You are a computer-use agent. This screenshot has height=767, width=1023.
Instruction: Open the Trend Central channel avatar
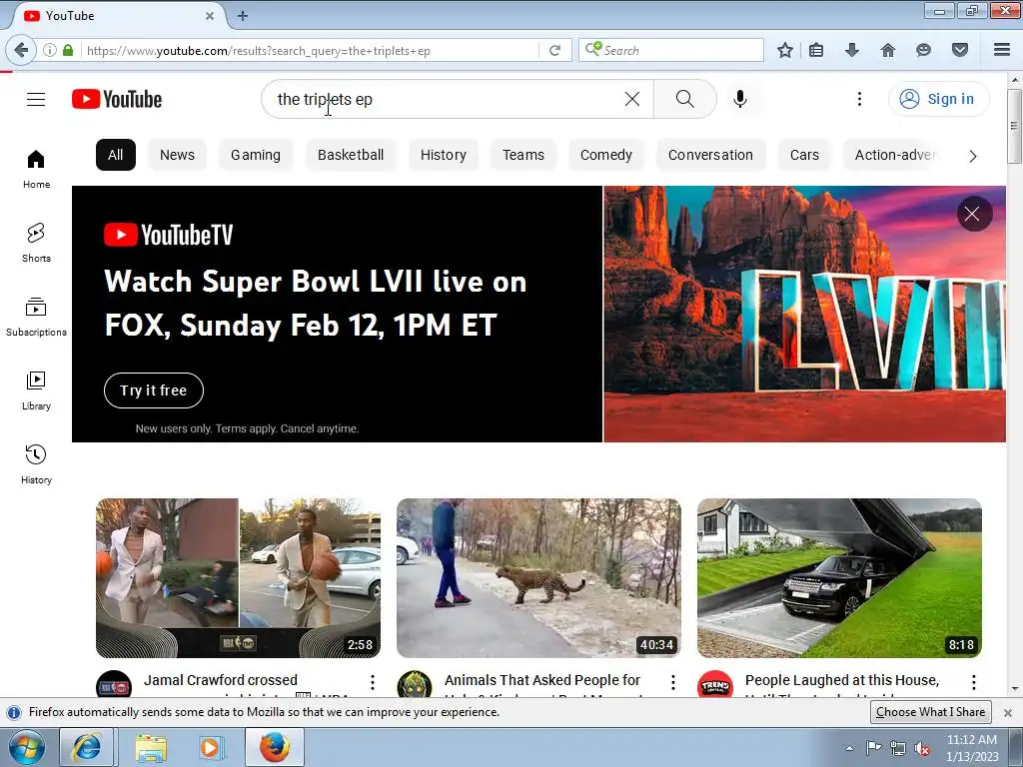tap(715, 685)
